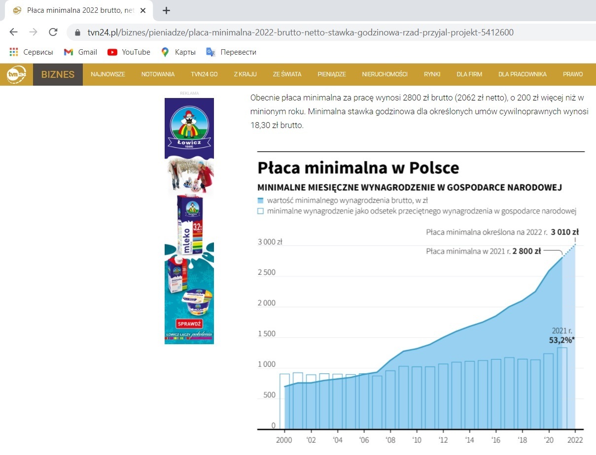Open Перевести translate bookmark
Screen dimensions: 596x455
pyautogui.click(x=231, y=52)
